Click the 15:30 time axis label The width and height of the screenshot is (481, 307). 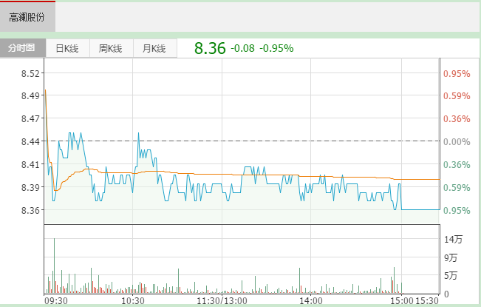(427, 301)
